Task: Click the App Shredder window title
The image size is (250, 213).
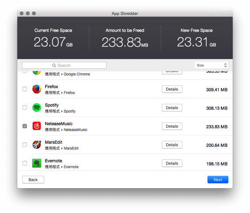Action: [125, 14]
